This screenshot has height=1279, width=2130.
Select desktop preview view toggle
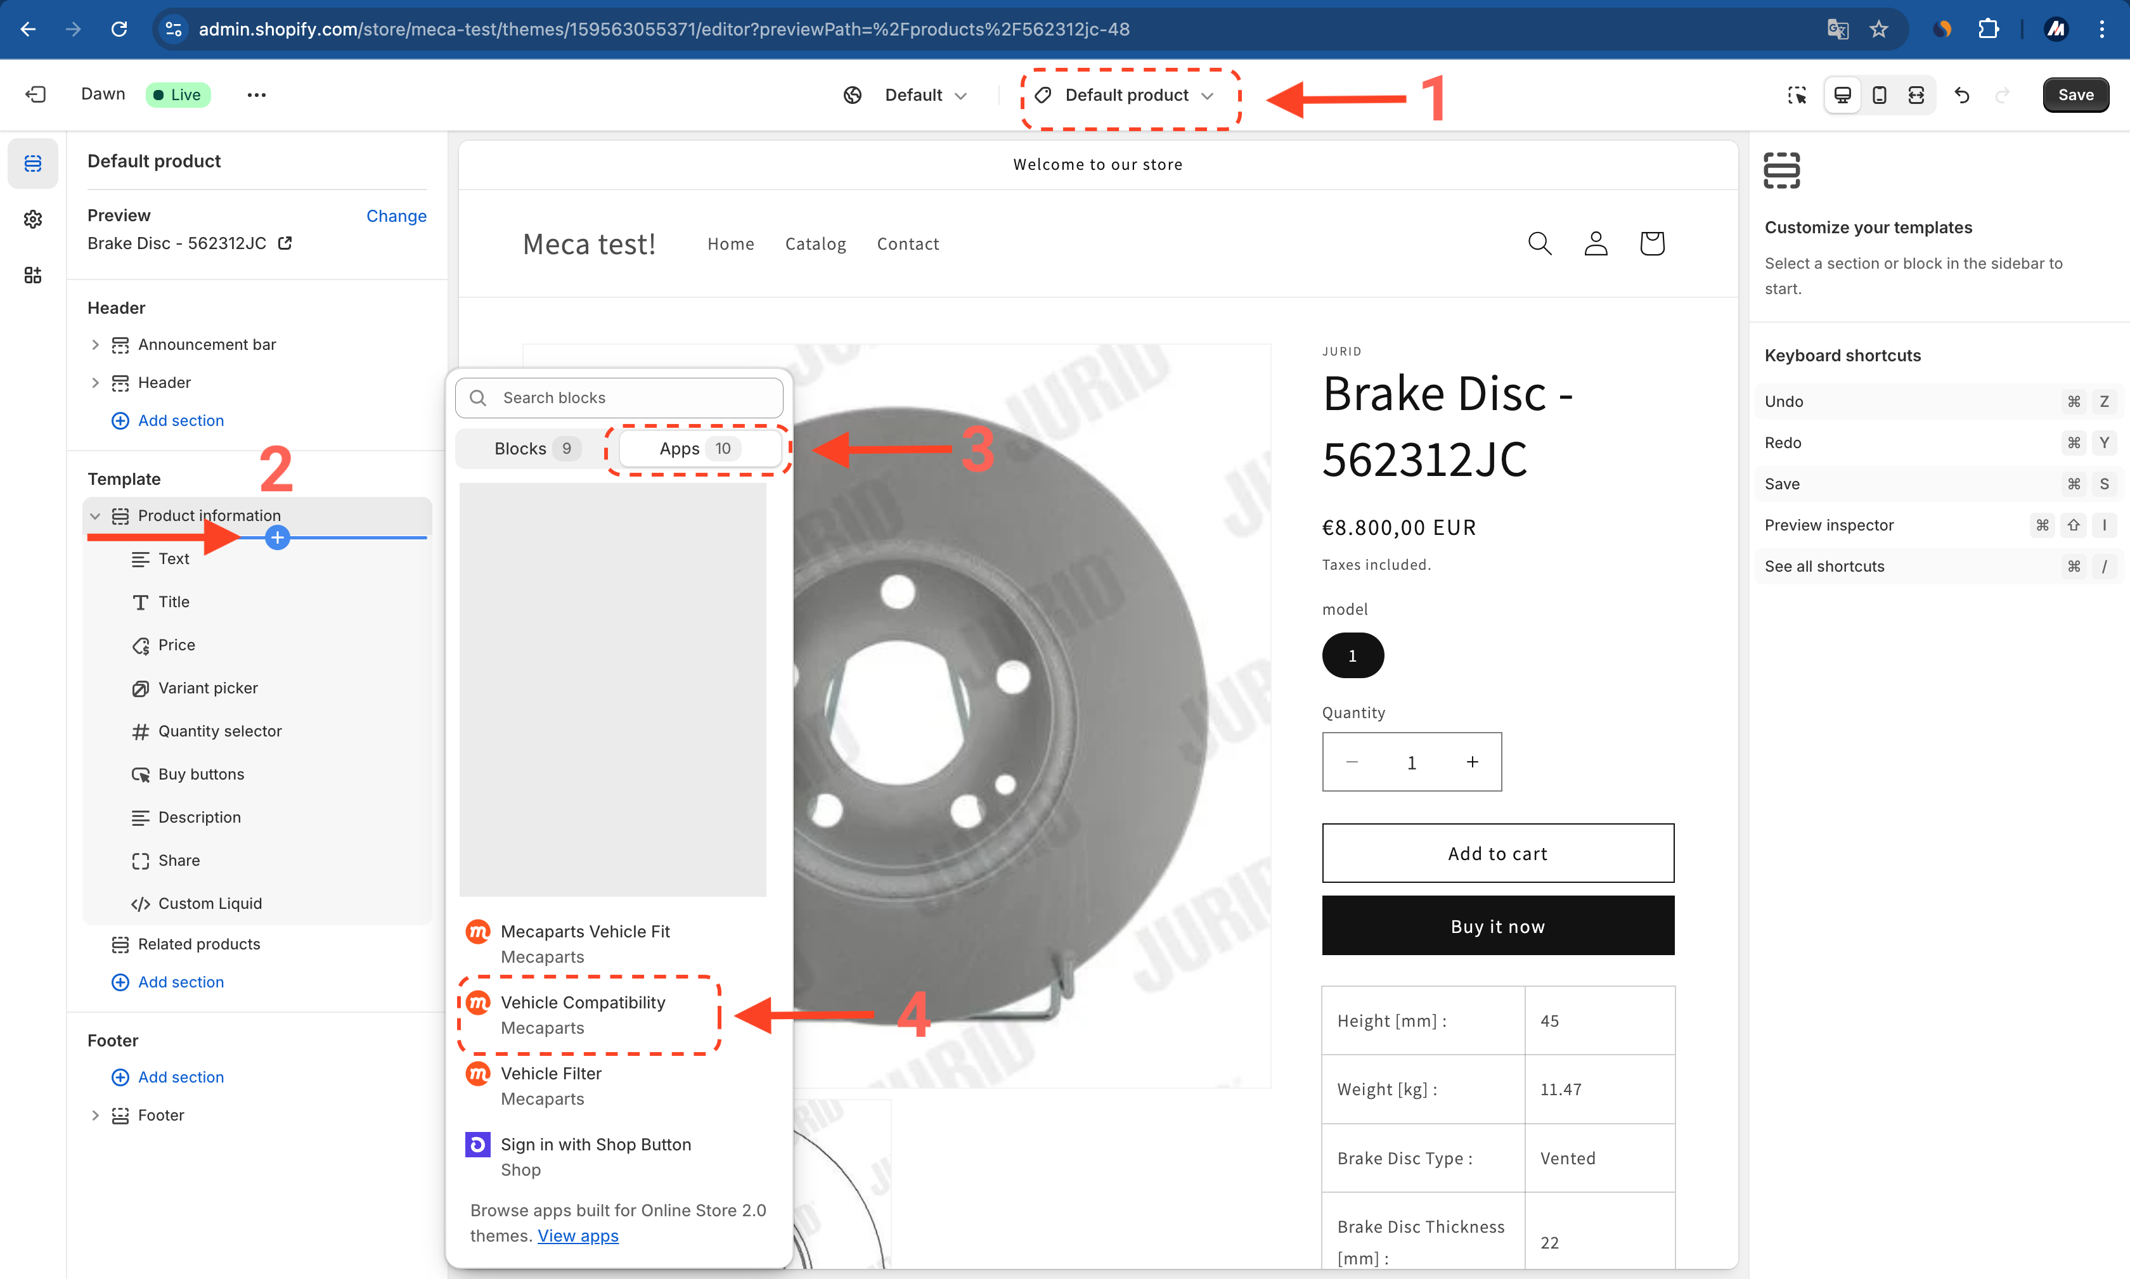tap(1842, 95)
